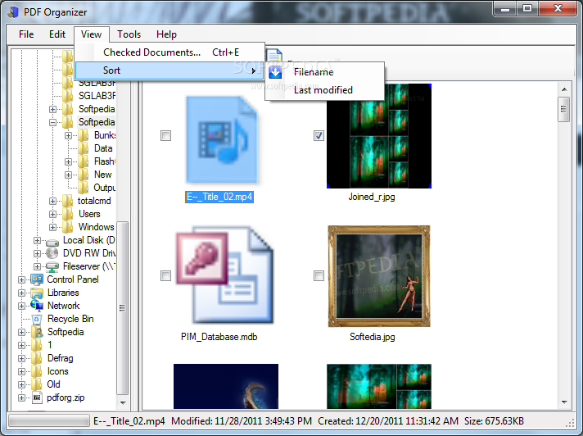Image resolution: width=583 pixels, height=436 pixels.
Task: Click the Old folder icon
Action: (x=36, y=384)
